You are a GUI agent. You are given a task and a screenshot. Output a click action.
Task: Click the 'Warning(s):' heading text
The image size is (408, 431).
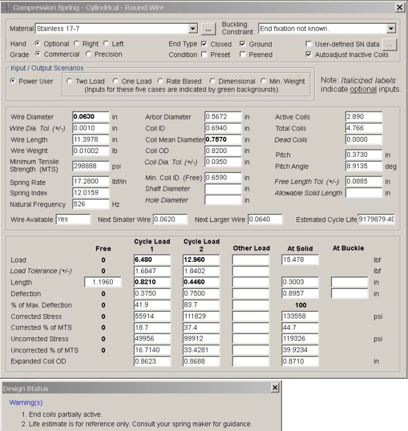click(x=26, y=402)
